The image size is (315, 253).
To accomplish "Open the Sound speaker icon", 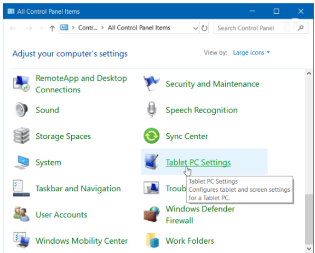I will coord(21,110).
